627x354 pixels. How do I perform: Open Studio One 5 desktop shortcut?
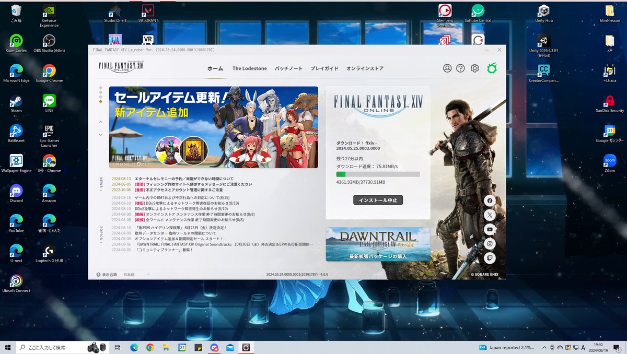pos(115,13)
